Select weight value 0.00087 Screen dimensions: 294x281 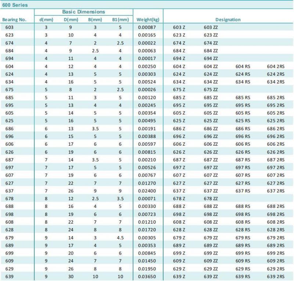[x=147, y=28]
